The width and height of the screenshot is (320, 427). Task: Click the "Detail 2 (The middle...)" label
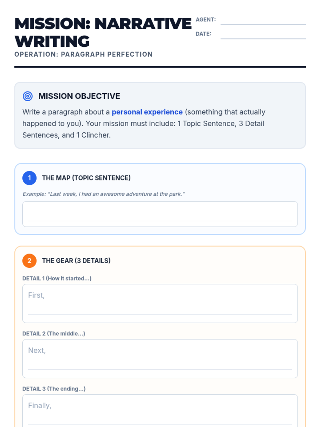coord(54,334)
